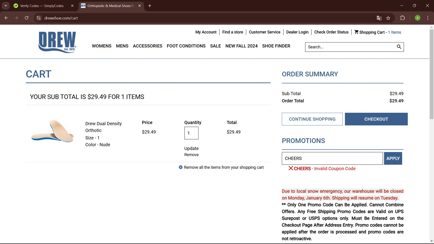Switch to Verify Codes SimplyCodes tab

click(x=42, y=6)
